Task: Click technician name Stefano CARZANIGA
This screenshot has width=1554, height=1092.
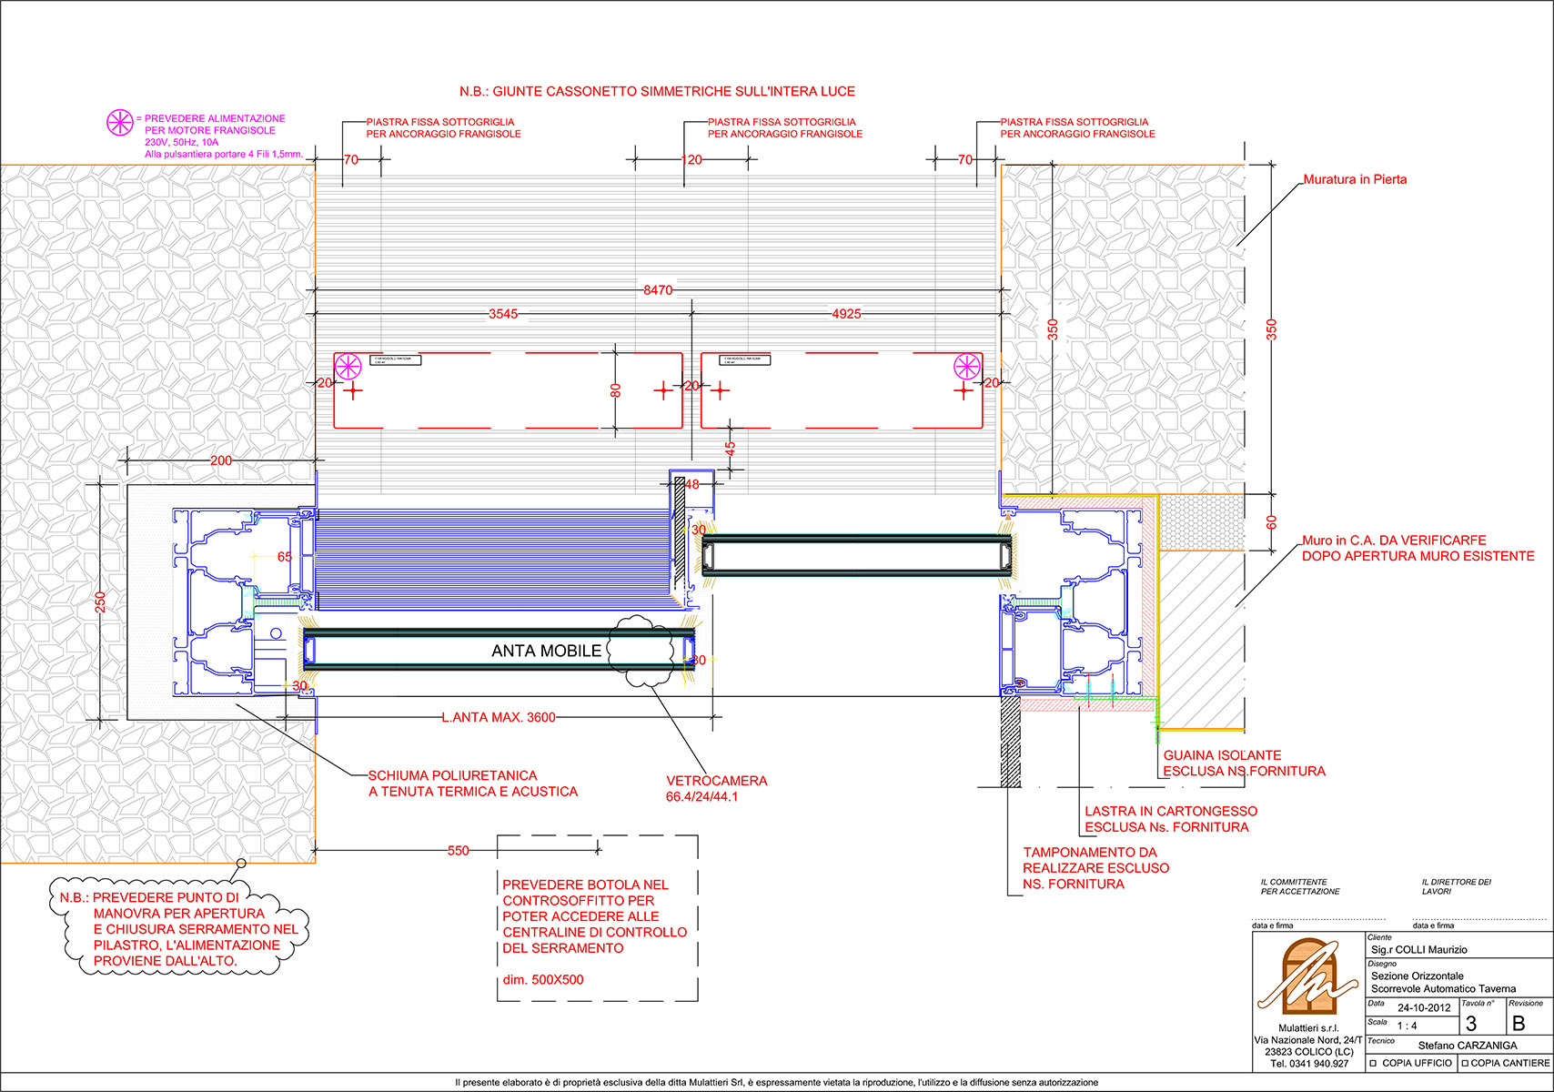Action: pyautogui.click(x=1468, y=1046)
